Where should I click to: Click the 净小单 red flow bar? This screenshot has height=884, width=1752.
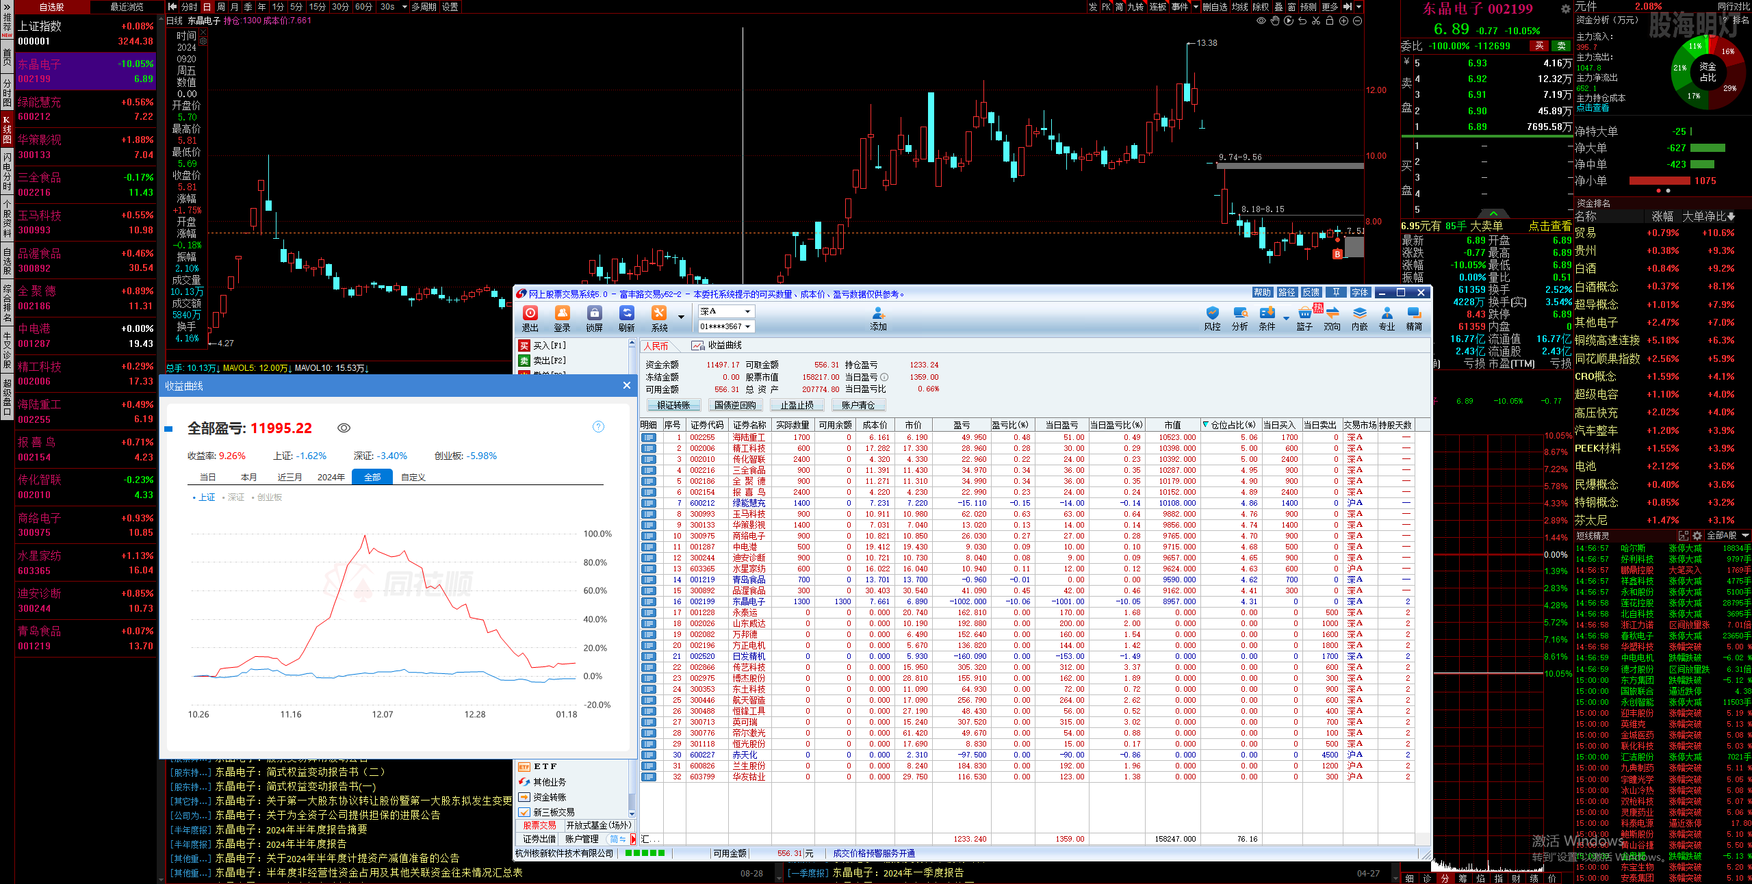pyautogui.click(x=1660, y=181)
